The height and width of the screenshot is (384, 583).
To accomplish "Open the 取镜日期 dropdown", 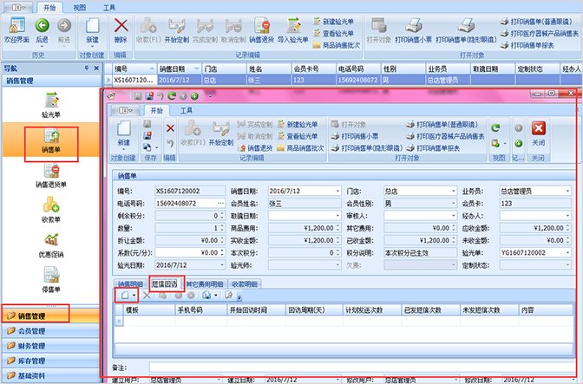I will coord(337,216).
